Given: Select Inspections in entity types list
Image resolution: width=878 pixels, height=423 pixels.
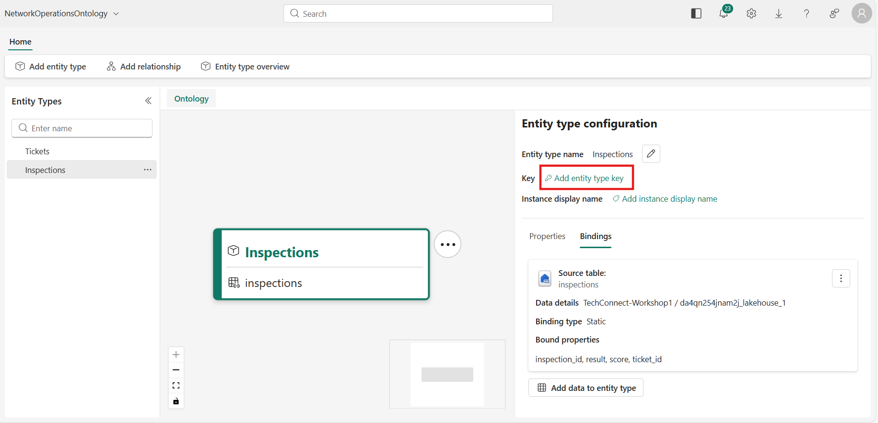Looking at the screenshot, I should point(82,170).
